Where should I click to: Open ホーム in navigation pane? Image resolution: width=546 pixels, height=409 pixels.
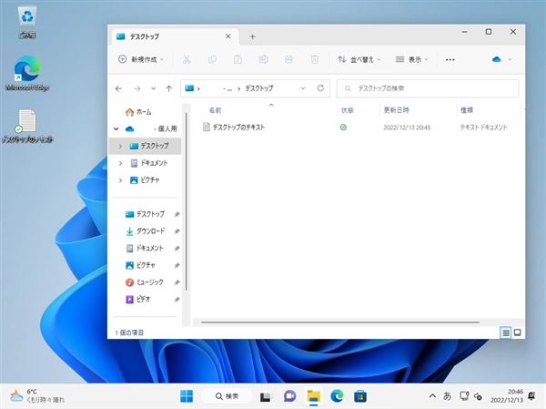[138, 112]
